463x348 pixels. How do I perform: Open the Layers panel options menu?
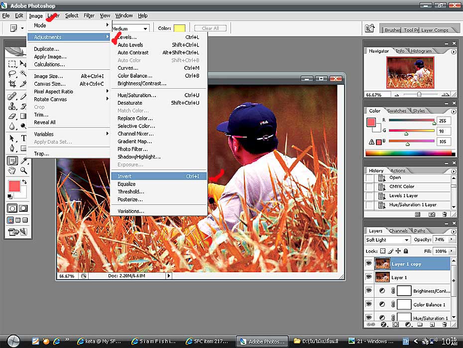(x=453, y=231)
